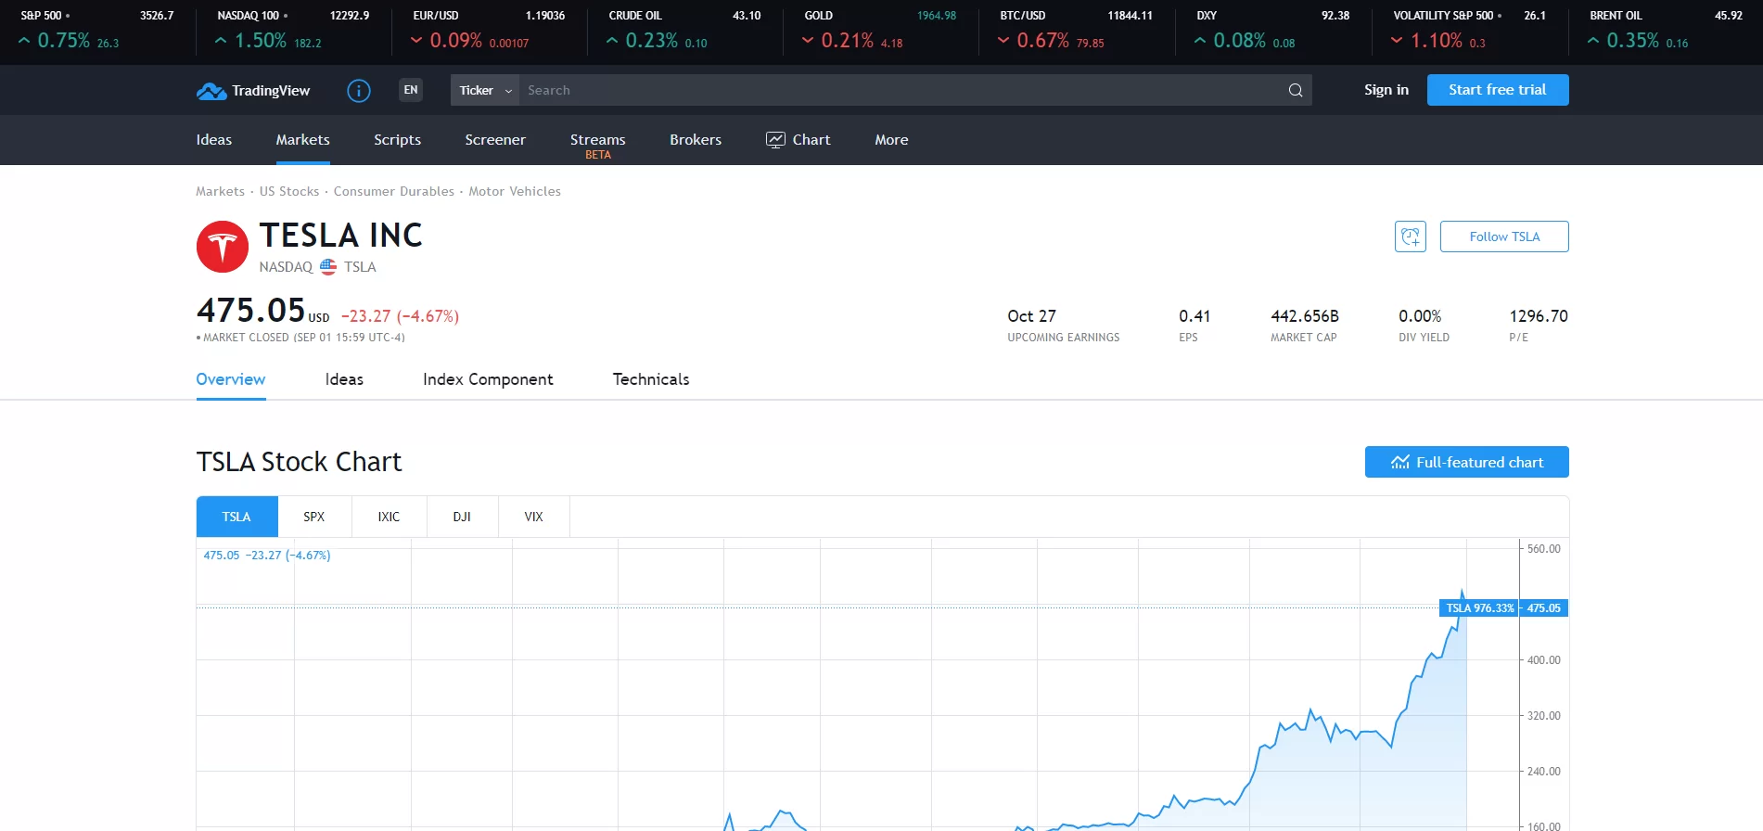Open the Scripts menu

[x=397, y=140]
